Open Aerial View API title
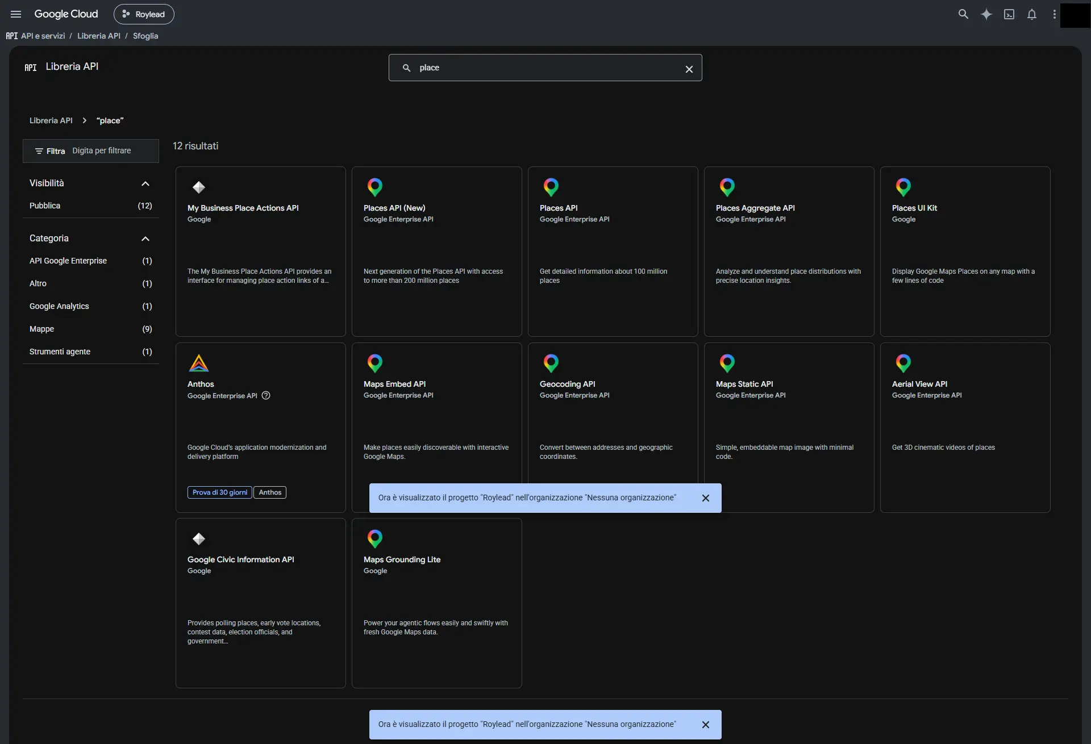This screenshot has height=744, width=1091. point(919,384)
